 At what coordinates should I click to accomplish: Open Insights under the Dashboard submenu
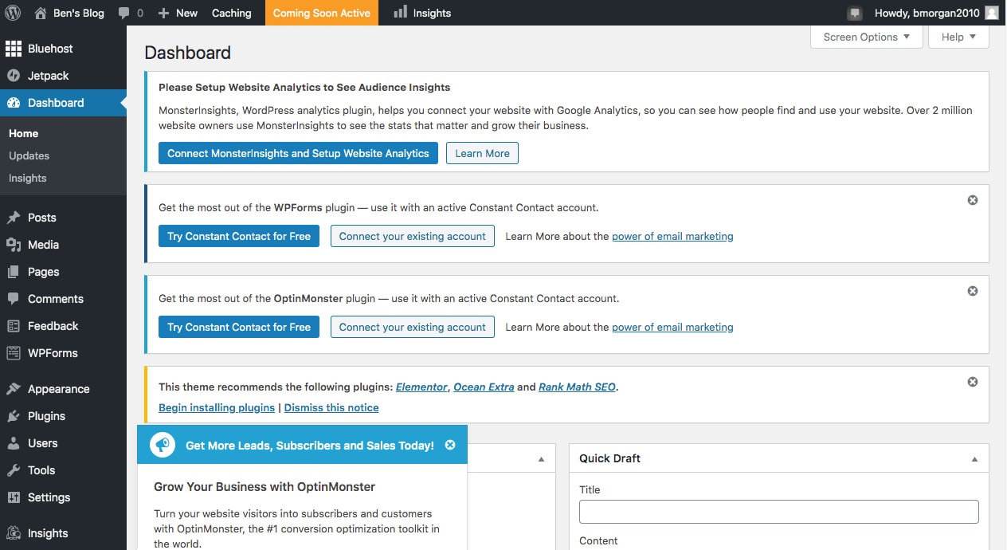[28, 178]
